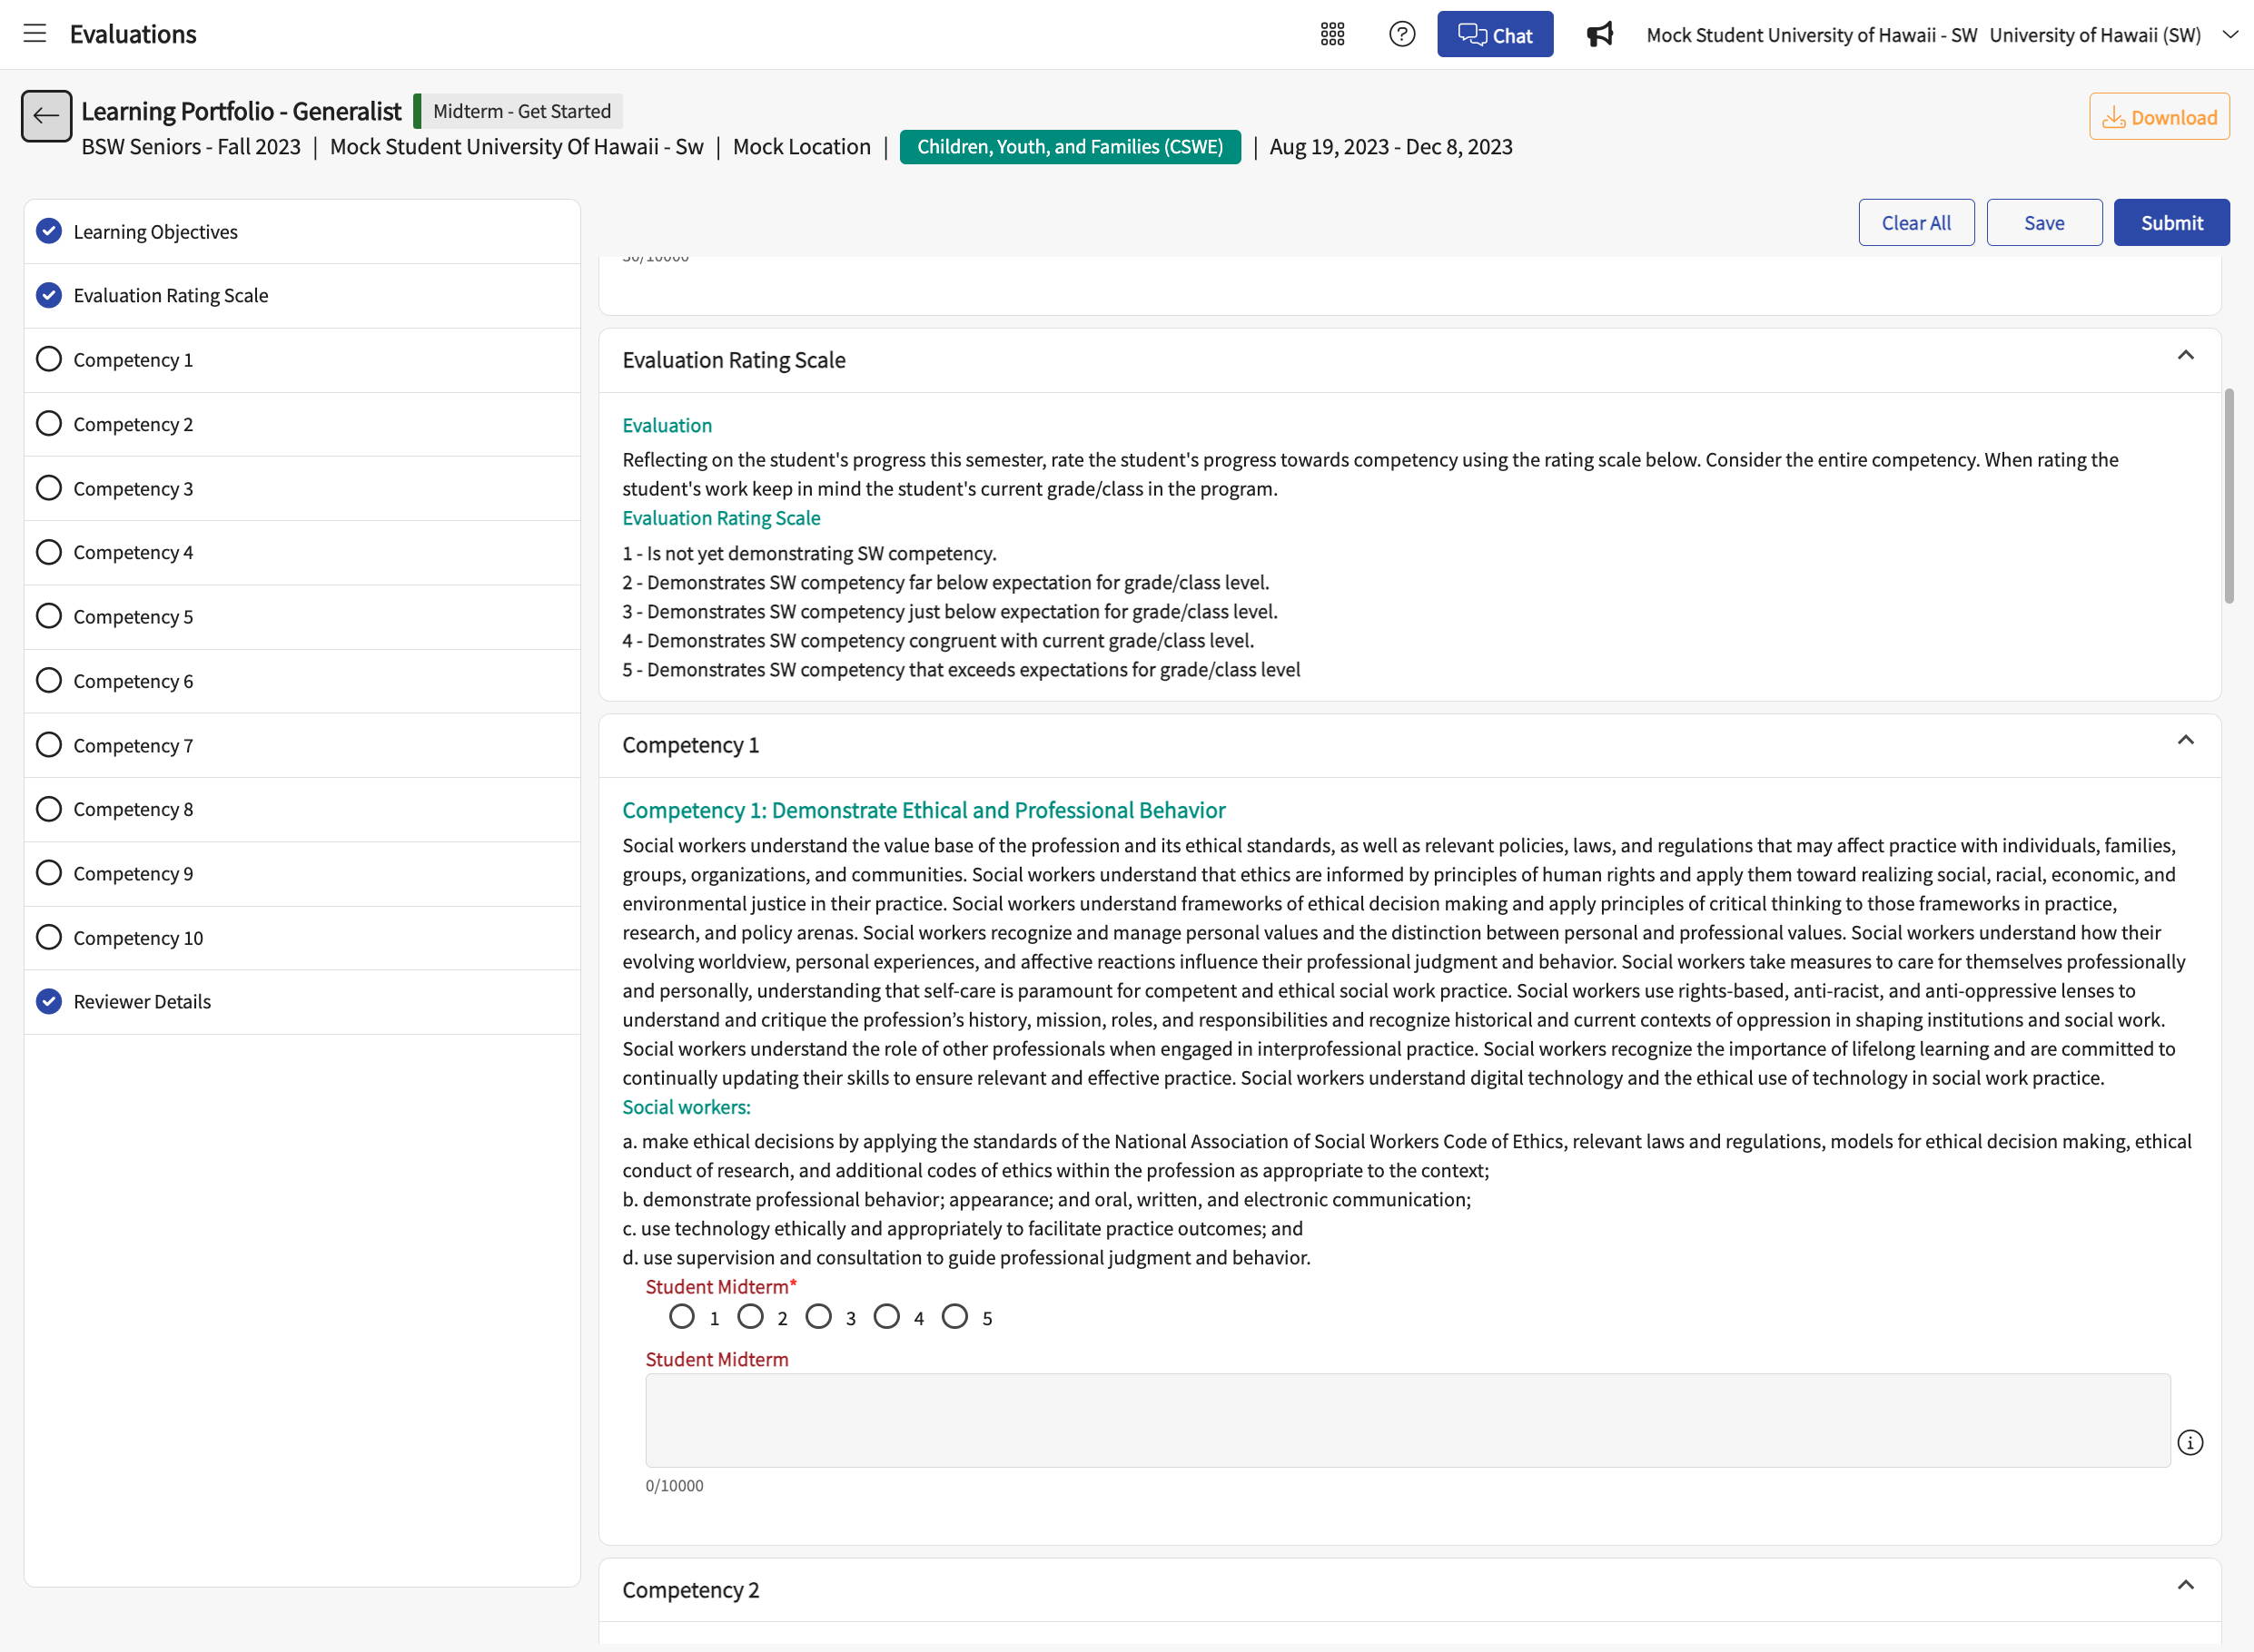Screen dimensions: 2254x1652
Task: Select Student Midterm rating 2
Action: (750, 1316)
